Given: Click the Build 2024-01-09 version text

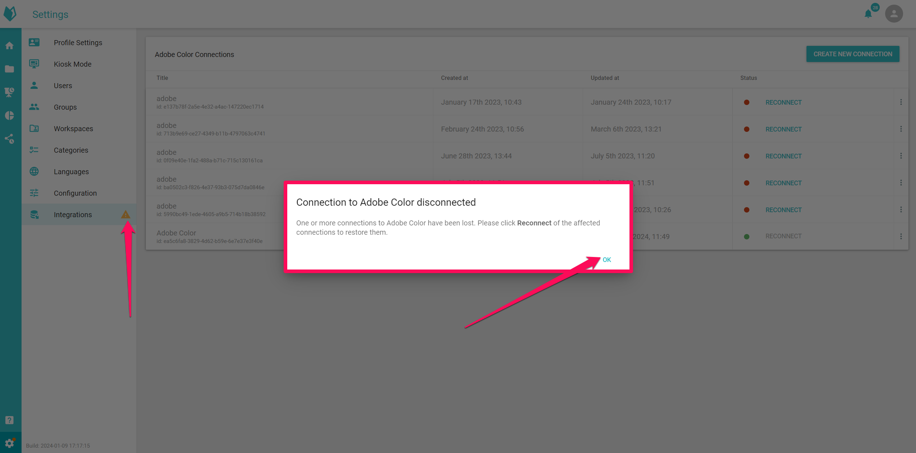Looking at the screenshot, I should click(58, 445).
